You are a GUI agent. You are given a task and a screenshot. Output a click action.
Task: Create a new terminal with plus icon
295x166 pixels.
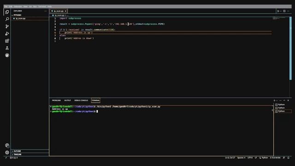(x=274, y=101)
